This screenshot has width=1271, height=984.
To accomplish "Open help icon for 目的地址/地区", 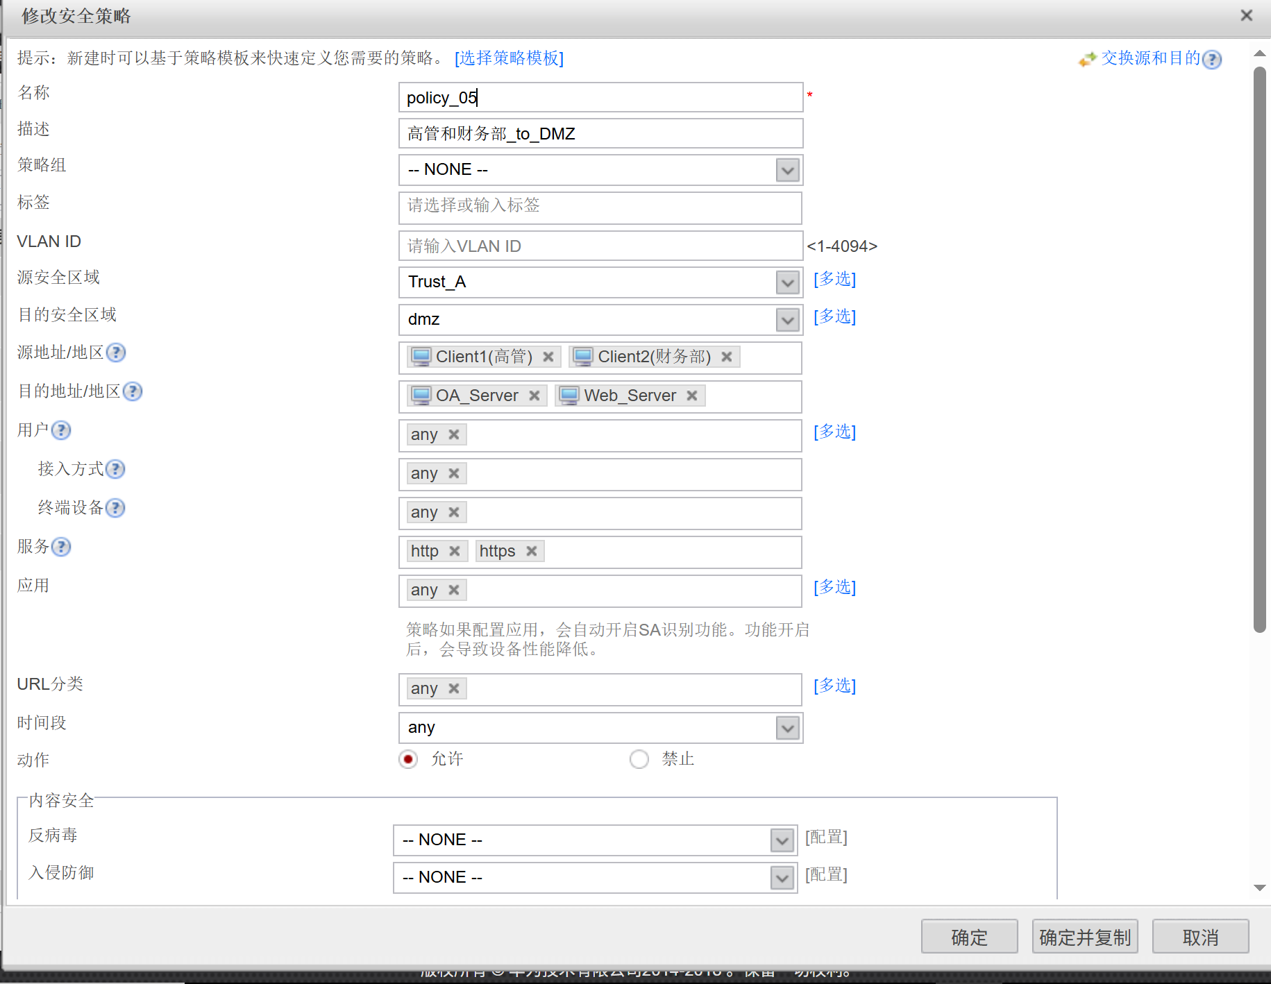I will [x=133, y=391].
